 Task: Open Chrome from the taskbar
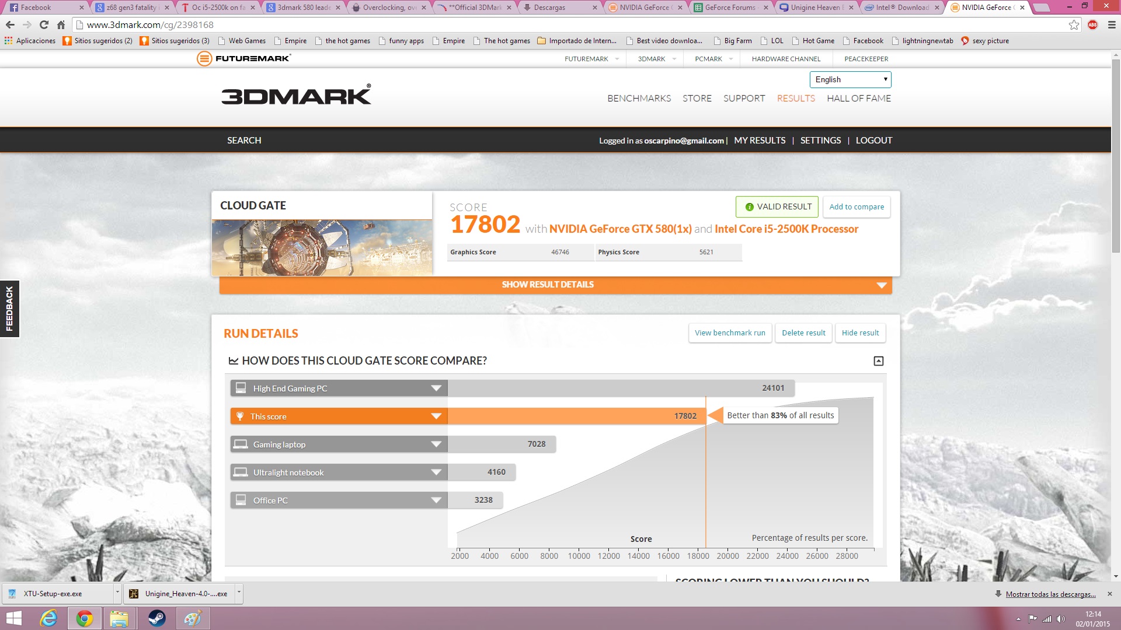click(85, 618)
